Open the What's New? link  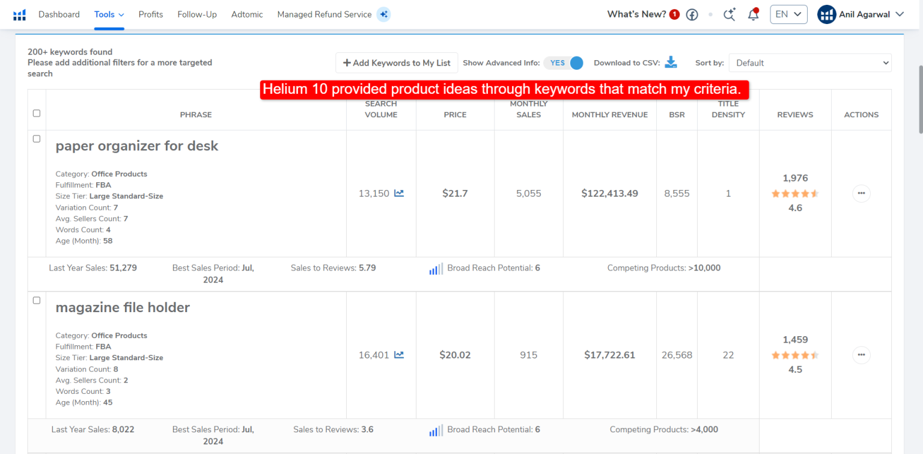click(x=638, y=14)
